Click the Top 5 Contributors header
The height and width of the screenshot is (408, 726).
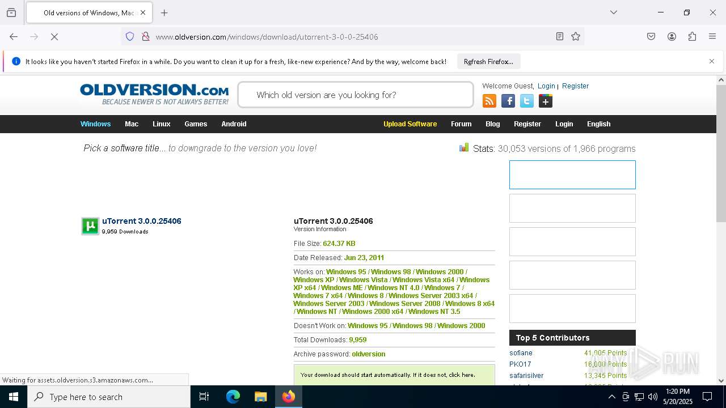pyautogui.click(x=572, y=338)
